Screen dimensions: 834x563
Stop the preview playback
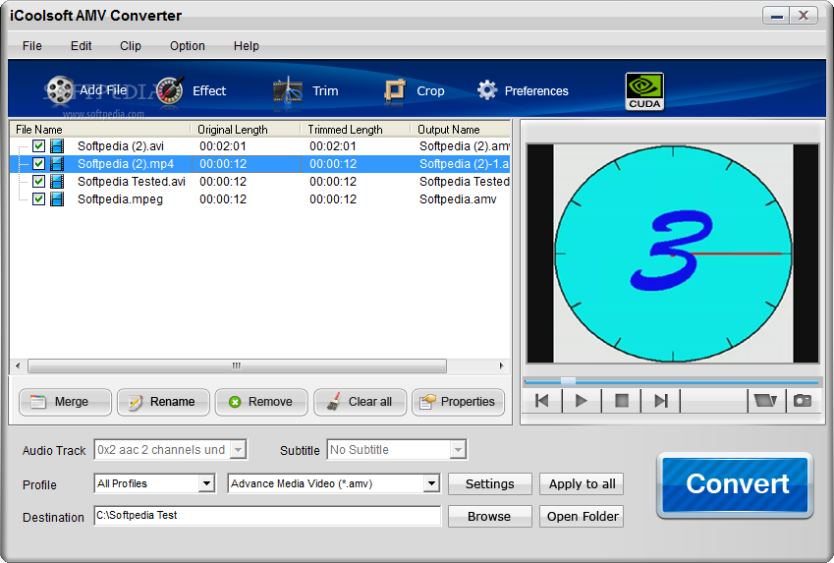click(621, 401)
